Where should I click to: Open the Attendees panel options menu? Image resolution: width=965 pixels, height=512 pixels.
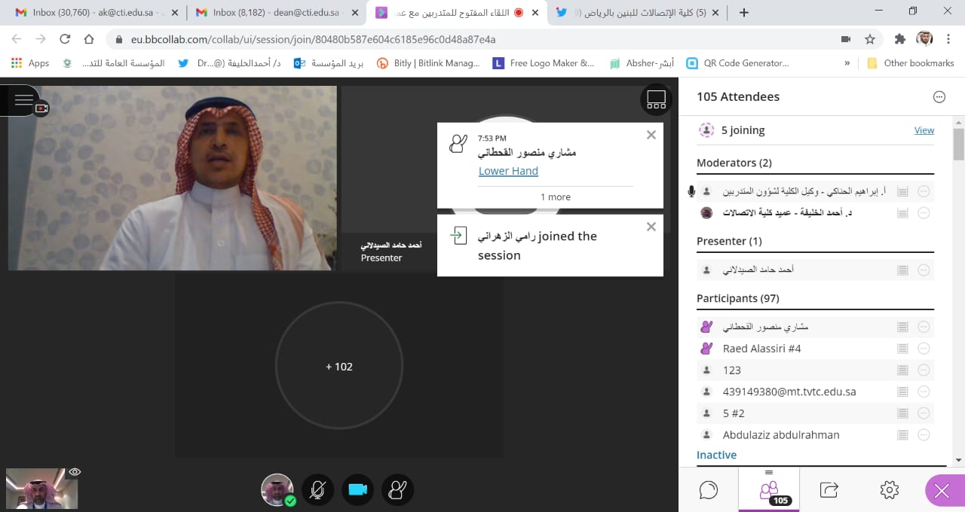tap(939, 96)
